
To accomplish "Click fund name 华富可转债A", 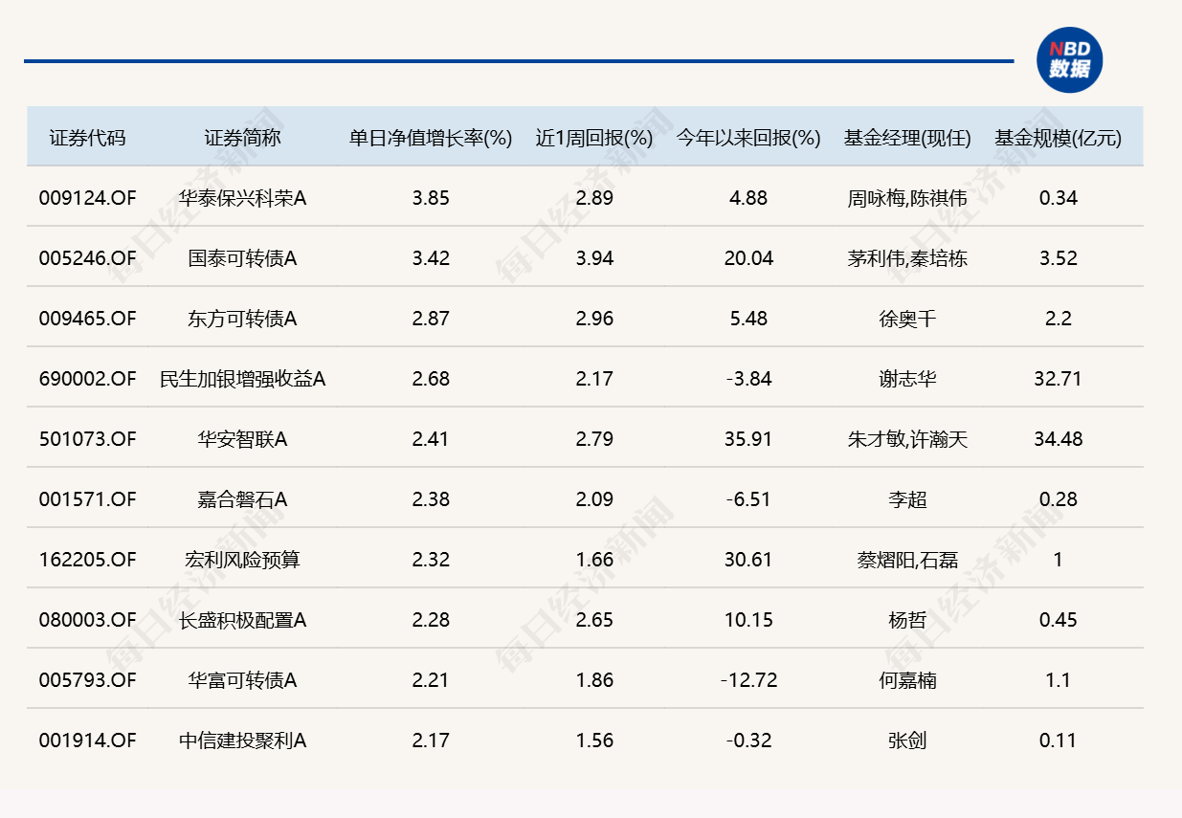I will coord(242,680).
